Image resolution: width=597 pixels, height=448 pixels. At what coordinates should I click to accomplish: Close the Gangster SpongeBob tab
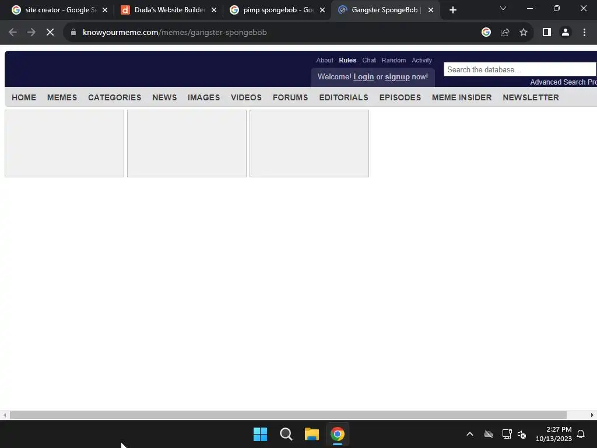pos(431,10)
